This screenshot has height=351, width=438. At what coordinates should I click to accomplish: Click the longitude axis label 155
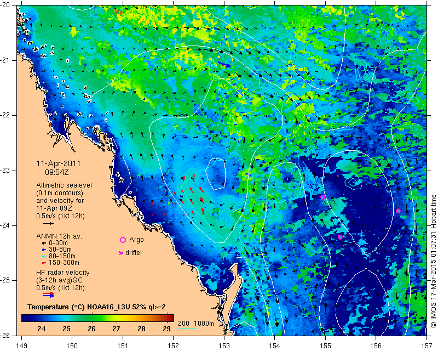coord(325,346)
